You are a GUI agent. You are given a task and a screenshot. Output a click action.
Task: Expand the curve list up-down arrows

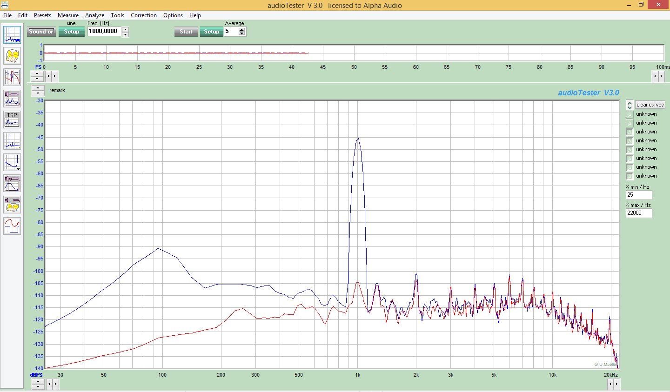coord(630,105)
